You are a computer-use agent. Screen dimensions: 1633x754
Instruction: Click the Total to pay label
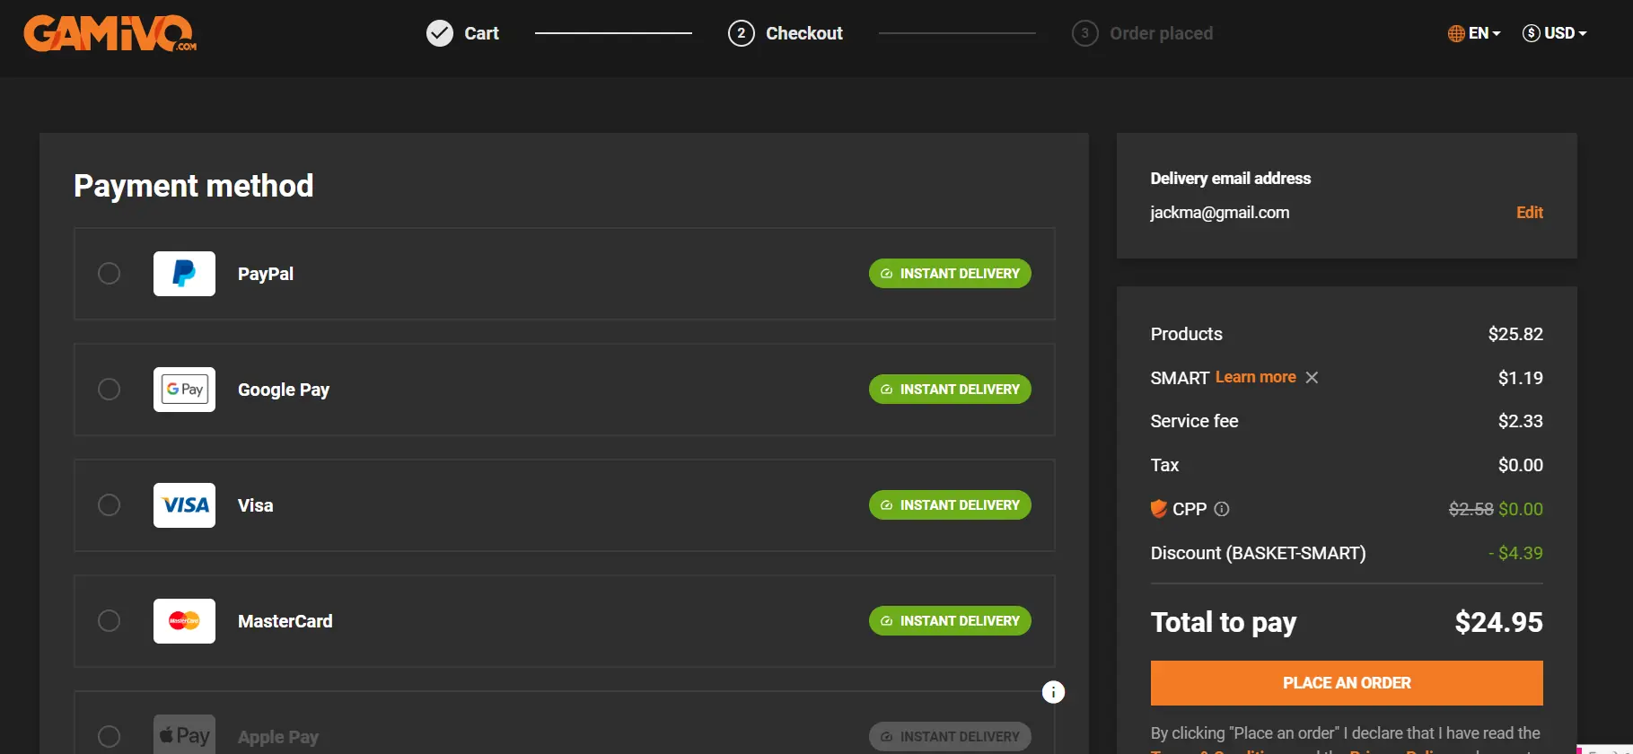click(1224, 622)
